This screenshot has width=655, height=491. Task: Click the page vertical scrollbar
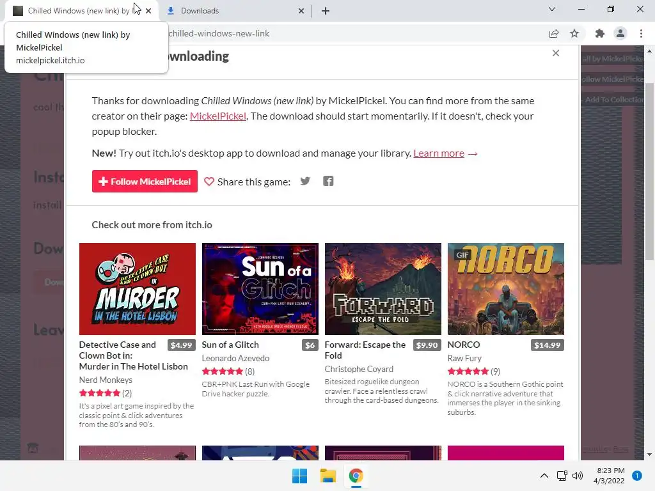[x=649, y=172]
